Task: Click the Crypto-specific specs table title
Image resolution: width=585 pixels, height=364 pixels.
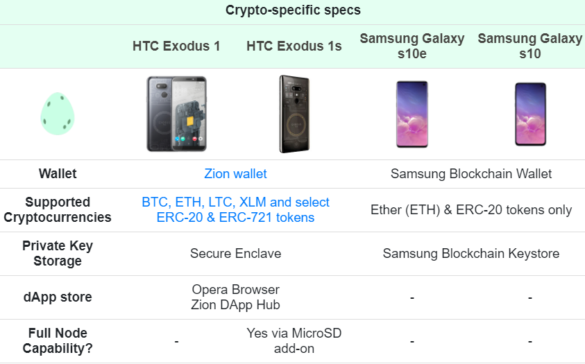Action: coord(293,10)
